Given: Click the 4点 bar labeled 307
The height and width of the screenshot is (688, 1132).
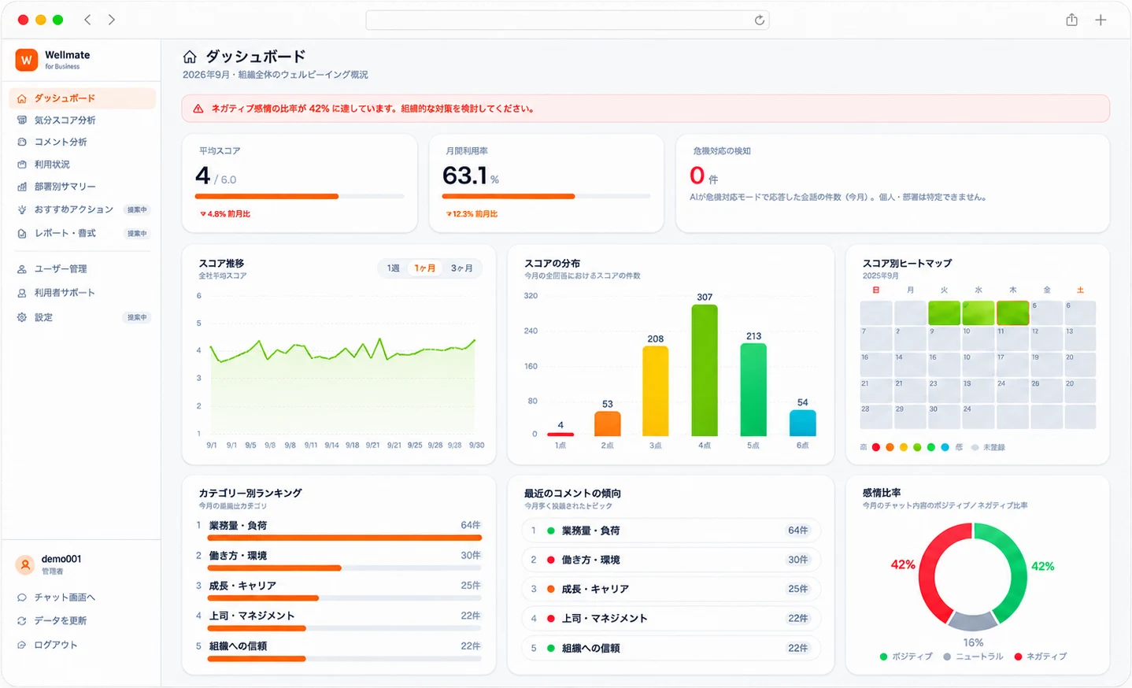Looking at the screenshot, I should click(x=705, y=370).
